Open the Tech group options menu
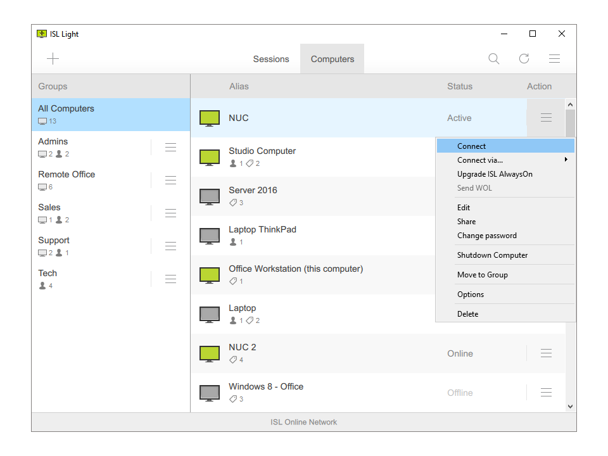Screen dimensions: 608x456 click(170, 279)
